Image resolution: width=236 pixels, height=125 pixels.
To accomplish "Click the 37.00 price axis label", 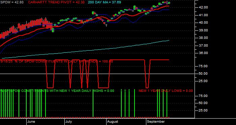I will pyautogui.click(x=204, y=46).
